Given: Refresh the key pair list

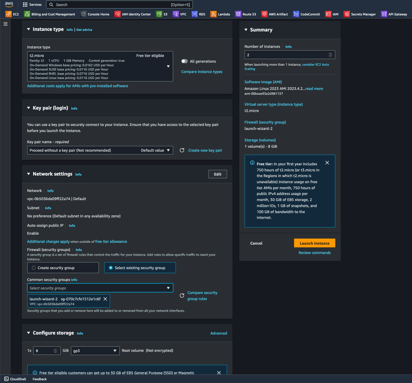Looking at the screenshot, I should (x=182, y=150).
